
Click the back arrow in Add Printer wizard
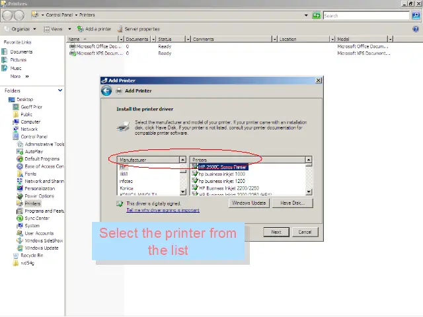106,91
